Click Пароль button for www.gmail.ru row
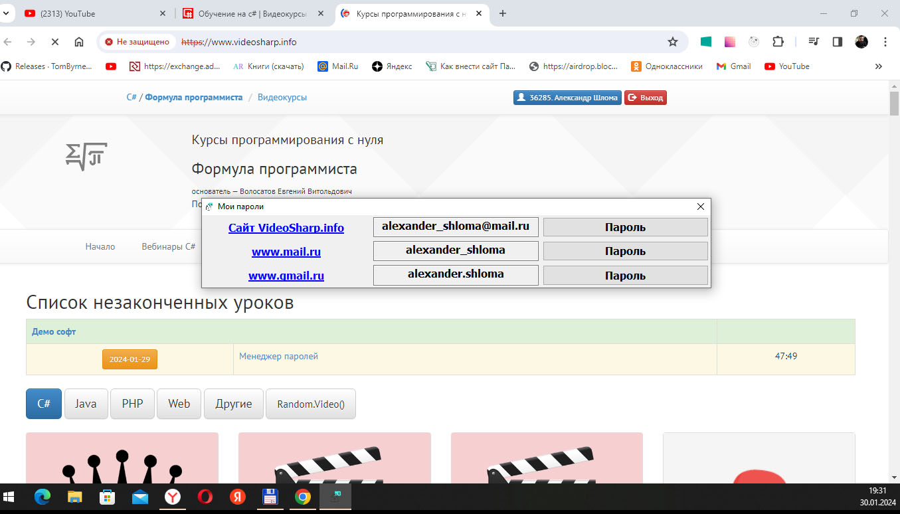The image size is (900, 514). [626, 276]
